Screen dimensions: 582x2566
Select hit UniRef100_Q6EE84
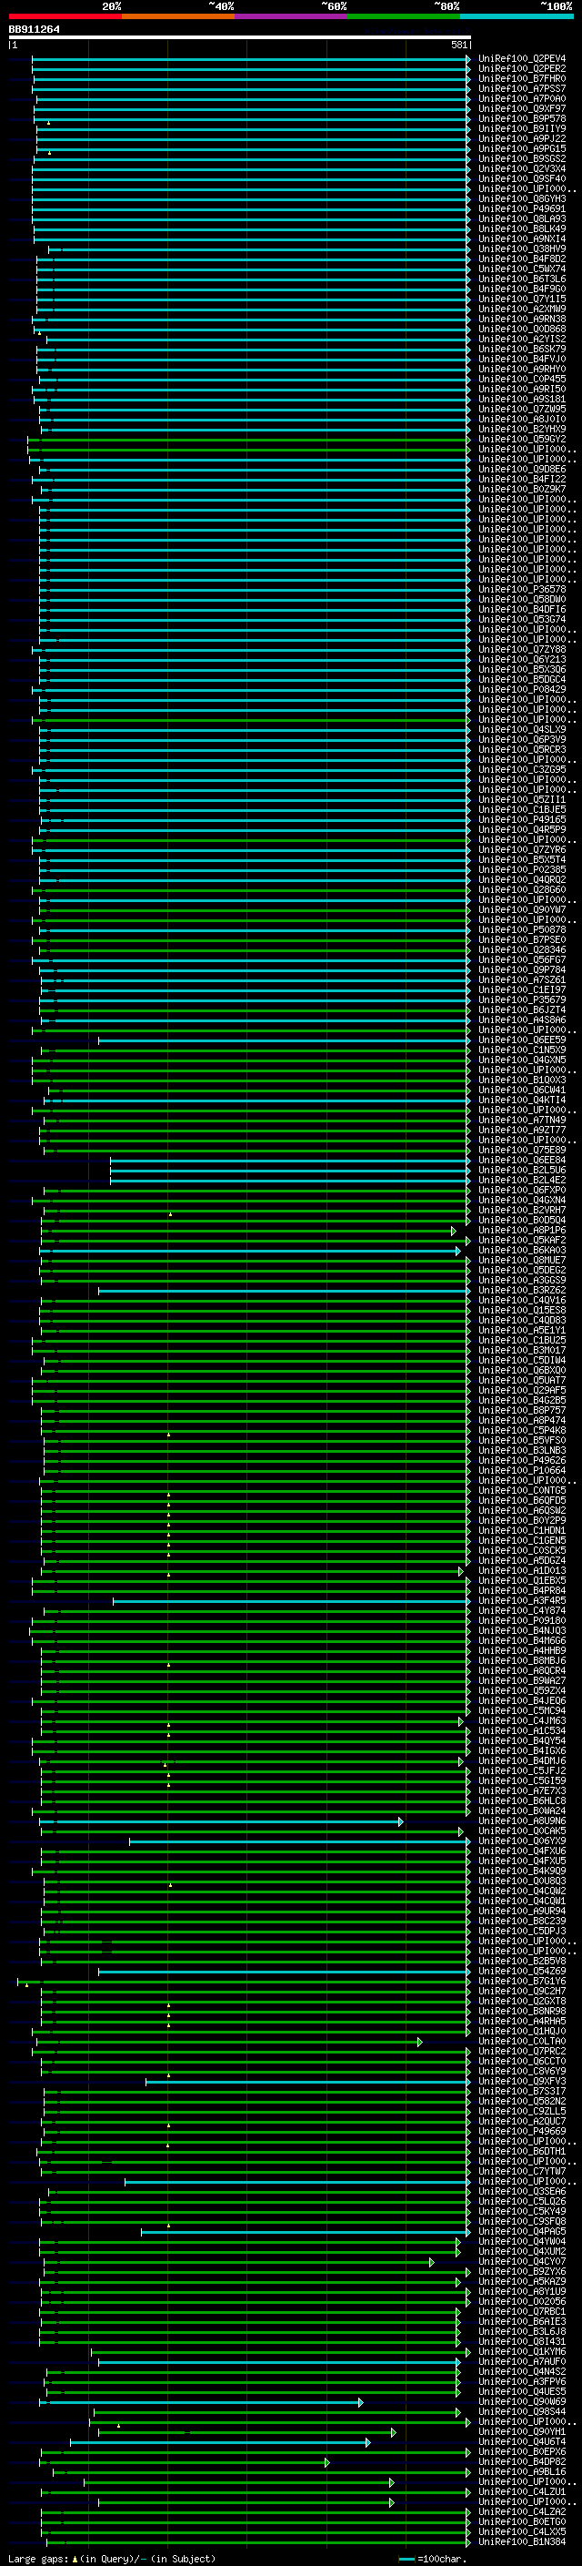coord(522,1160)
